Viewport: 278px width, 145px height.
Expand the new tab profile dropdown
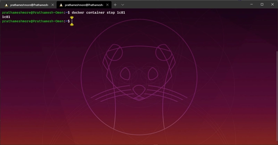click(123, 5)
